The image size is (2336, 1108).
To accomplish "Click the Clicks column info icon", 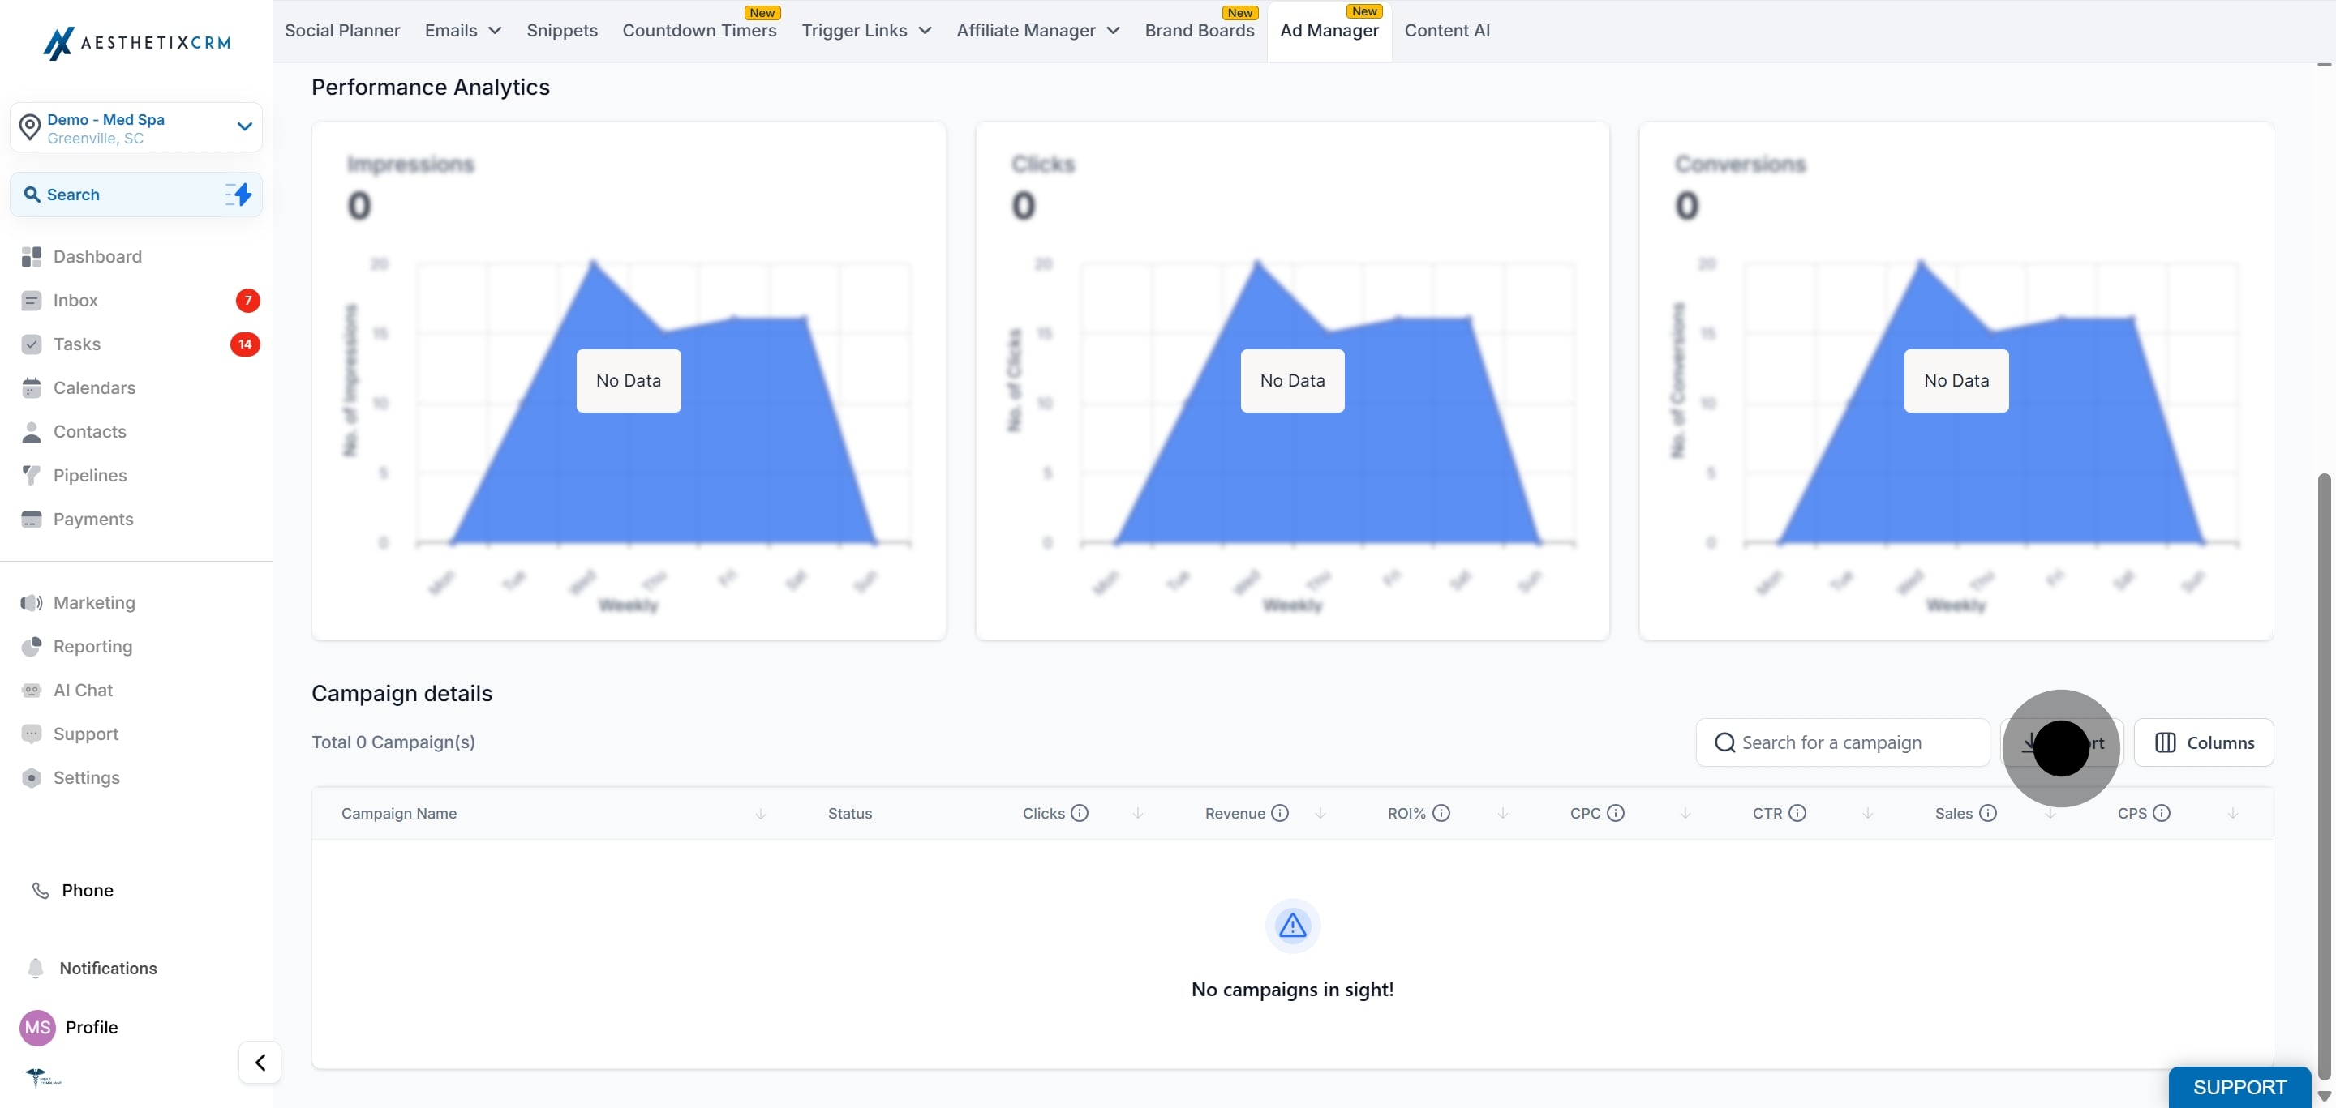I will (1079, 813).
